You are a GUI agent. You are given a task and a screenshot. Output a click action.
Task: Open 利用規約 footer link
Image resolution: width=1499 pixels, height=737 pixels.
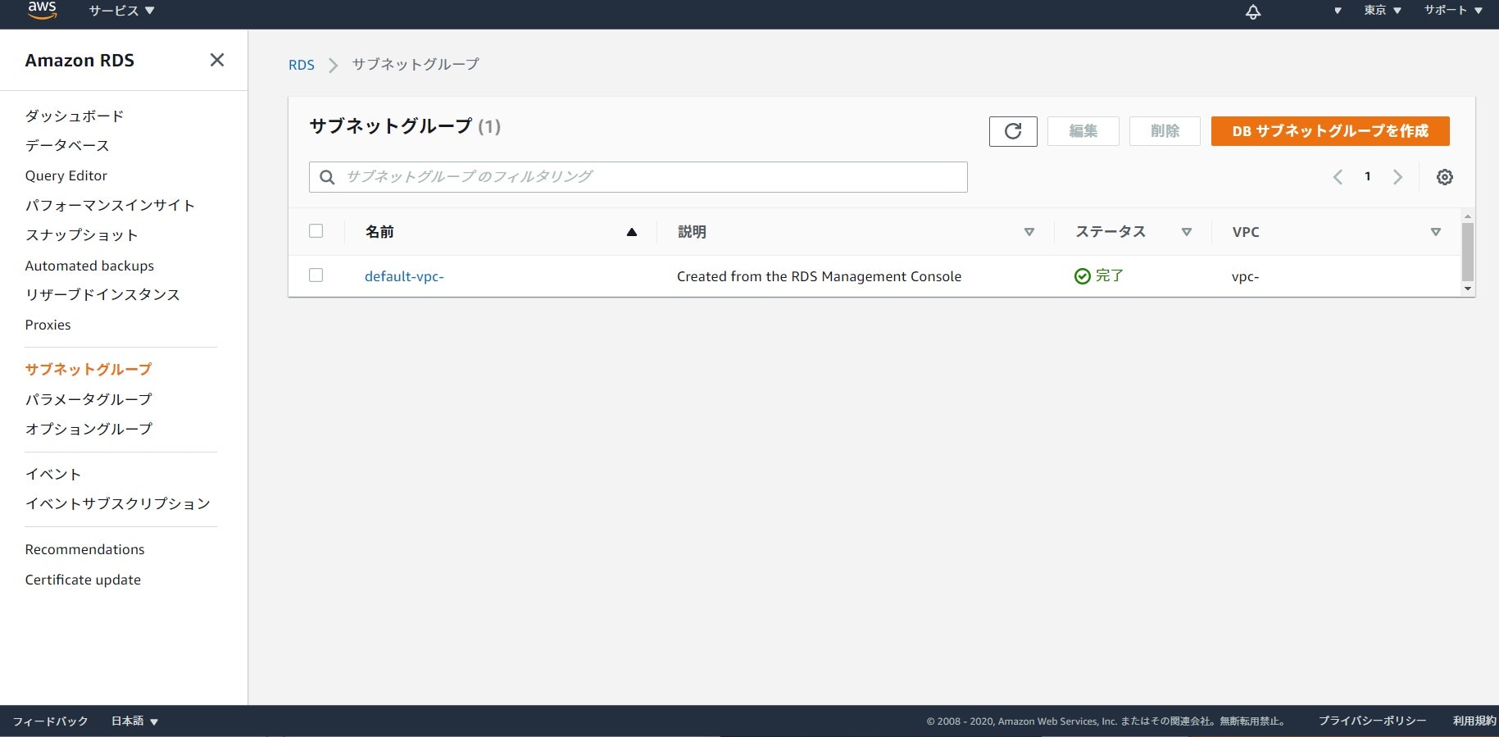[1474, 721]
